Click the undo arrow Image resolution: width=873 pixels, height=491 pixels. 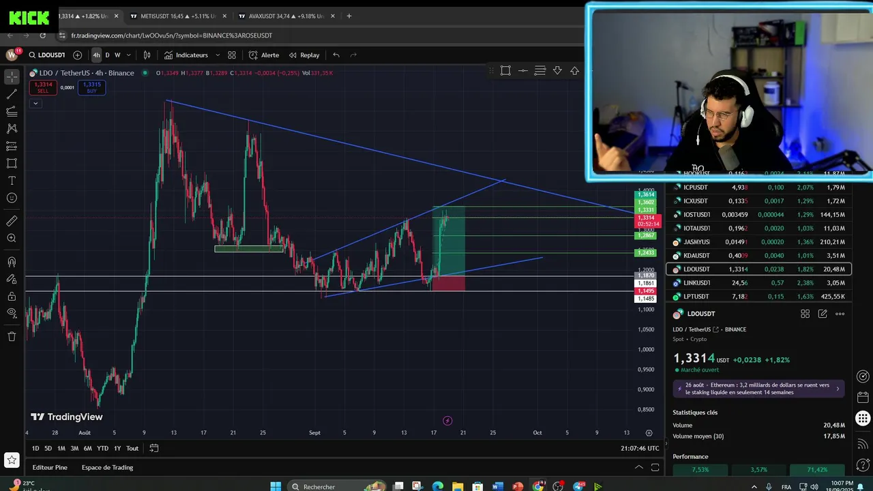(336, 55)
